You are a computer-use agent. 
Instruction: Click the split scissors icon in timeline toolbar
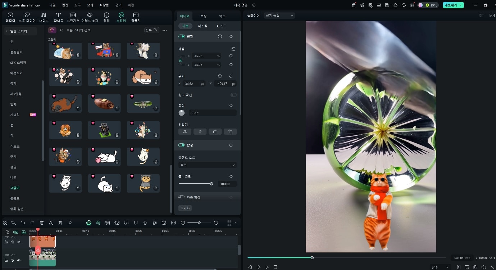click(51, 223)
